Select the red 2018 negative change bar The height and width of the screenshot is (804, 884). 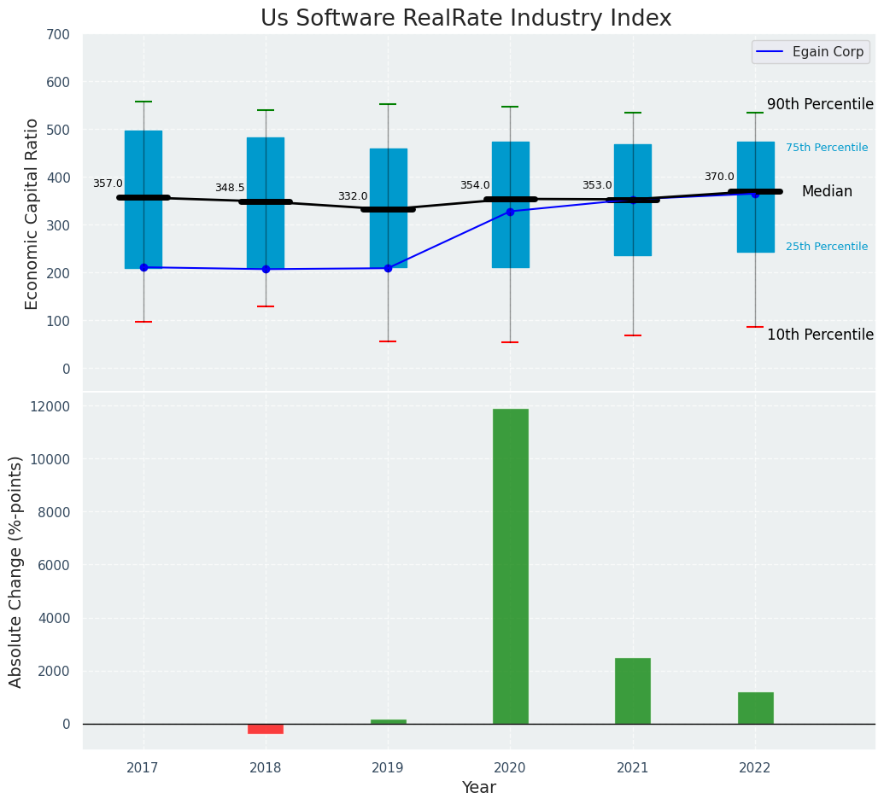pyautogui.click(x=266, y=729)
